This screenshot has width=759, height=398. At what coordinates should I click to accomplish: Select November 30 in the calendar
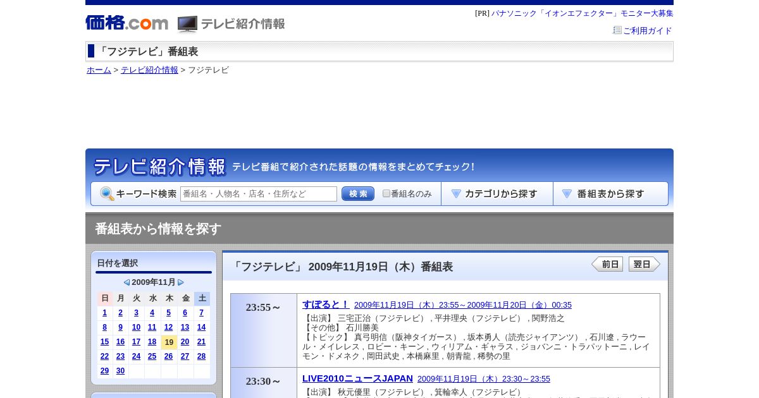click(120, 371)
